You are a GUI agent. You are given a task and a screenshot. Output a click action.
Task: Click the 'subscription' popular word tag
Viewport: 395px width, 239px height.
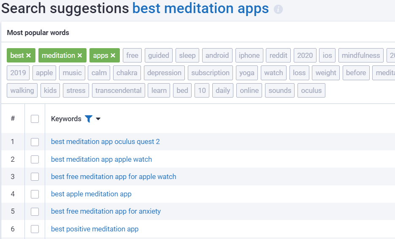tap(210, 73)
